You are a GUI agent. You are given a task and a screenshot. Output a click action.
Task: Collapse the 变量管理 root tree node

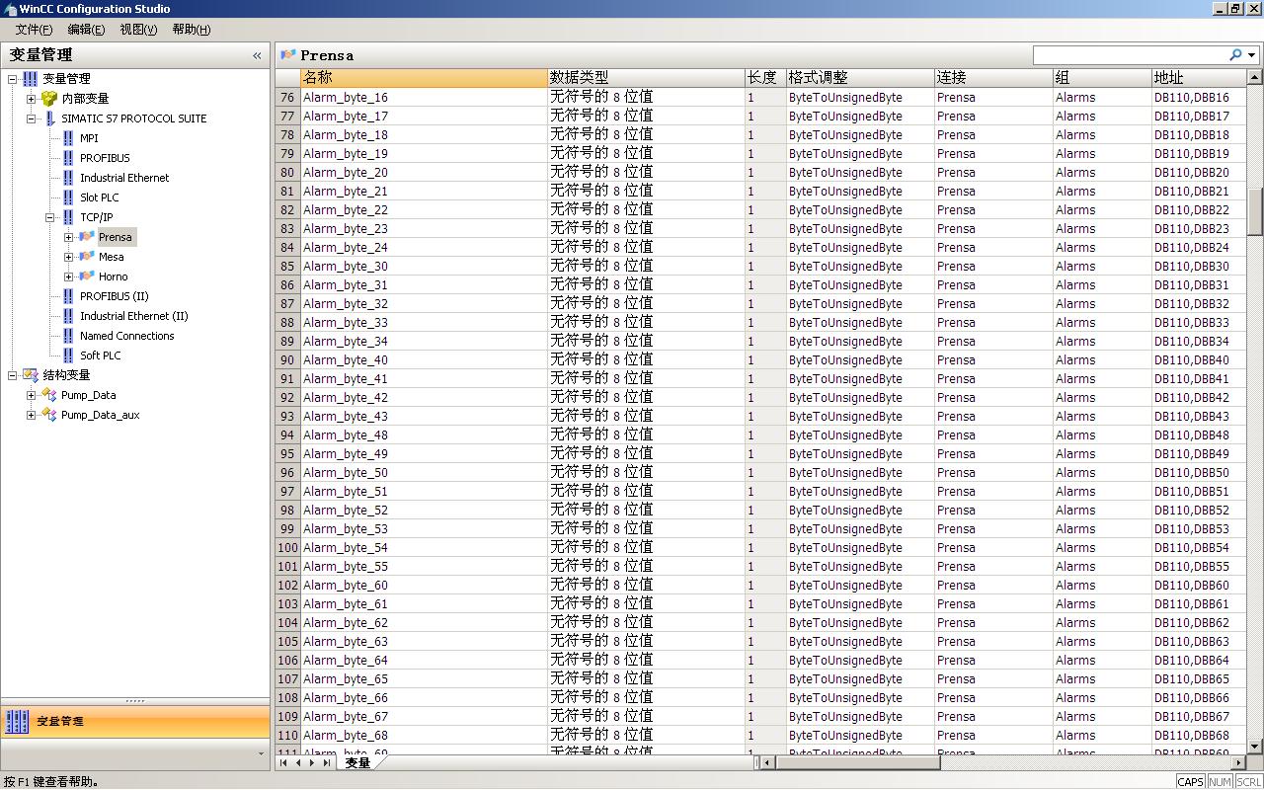12,79
